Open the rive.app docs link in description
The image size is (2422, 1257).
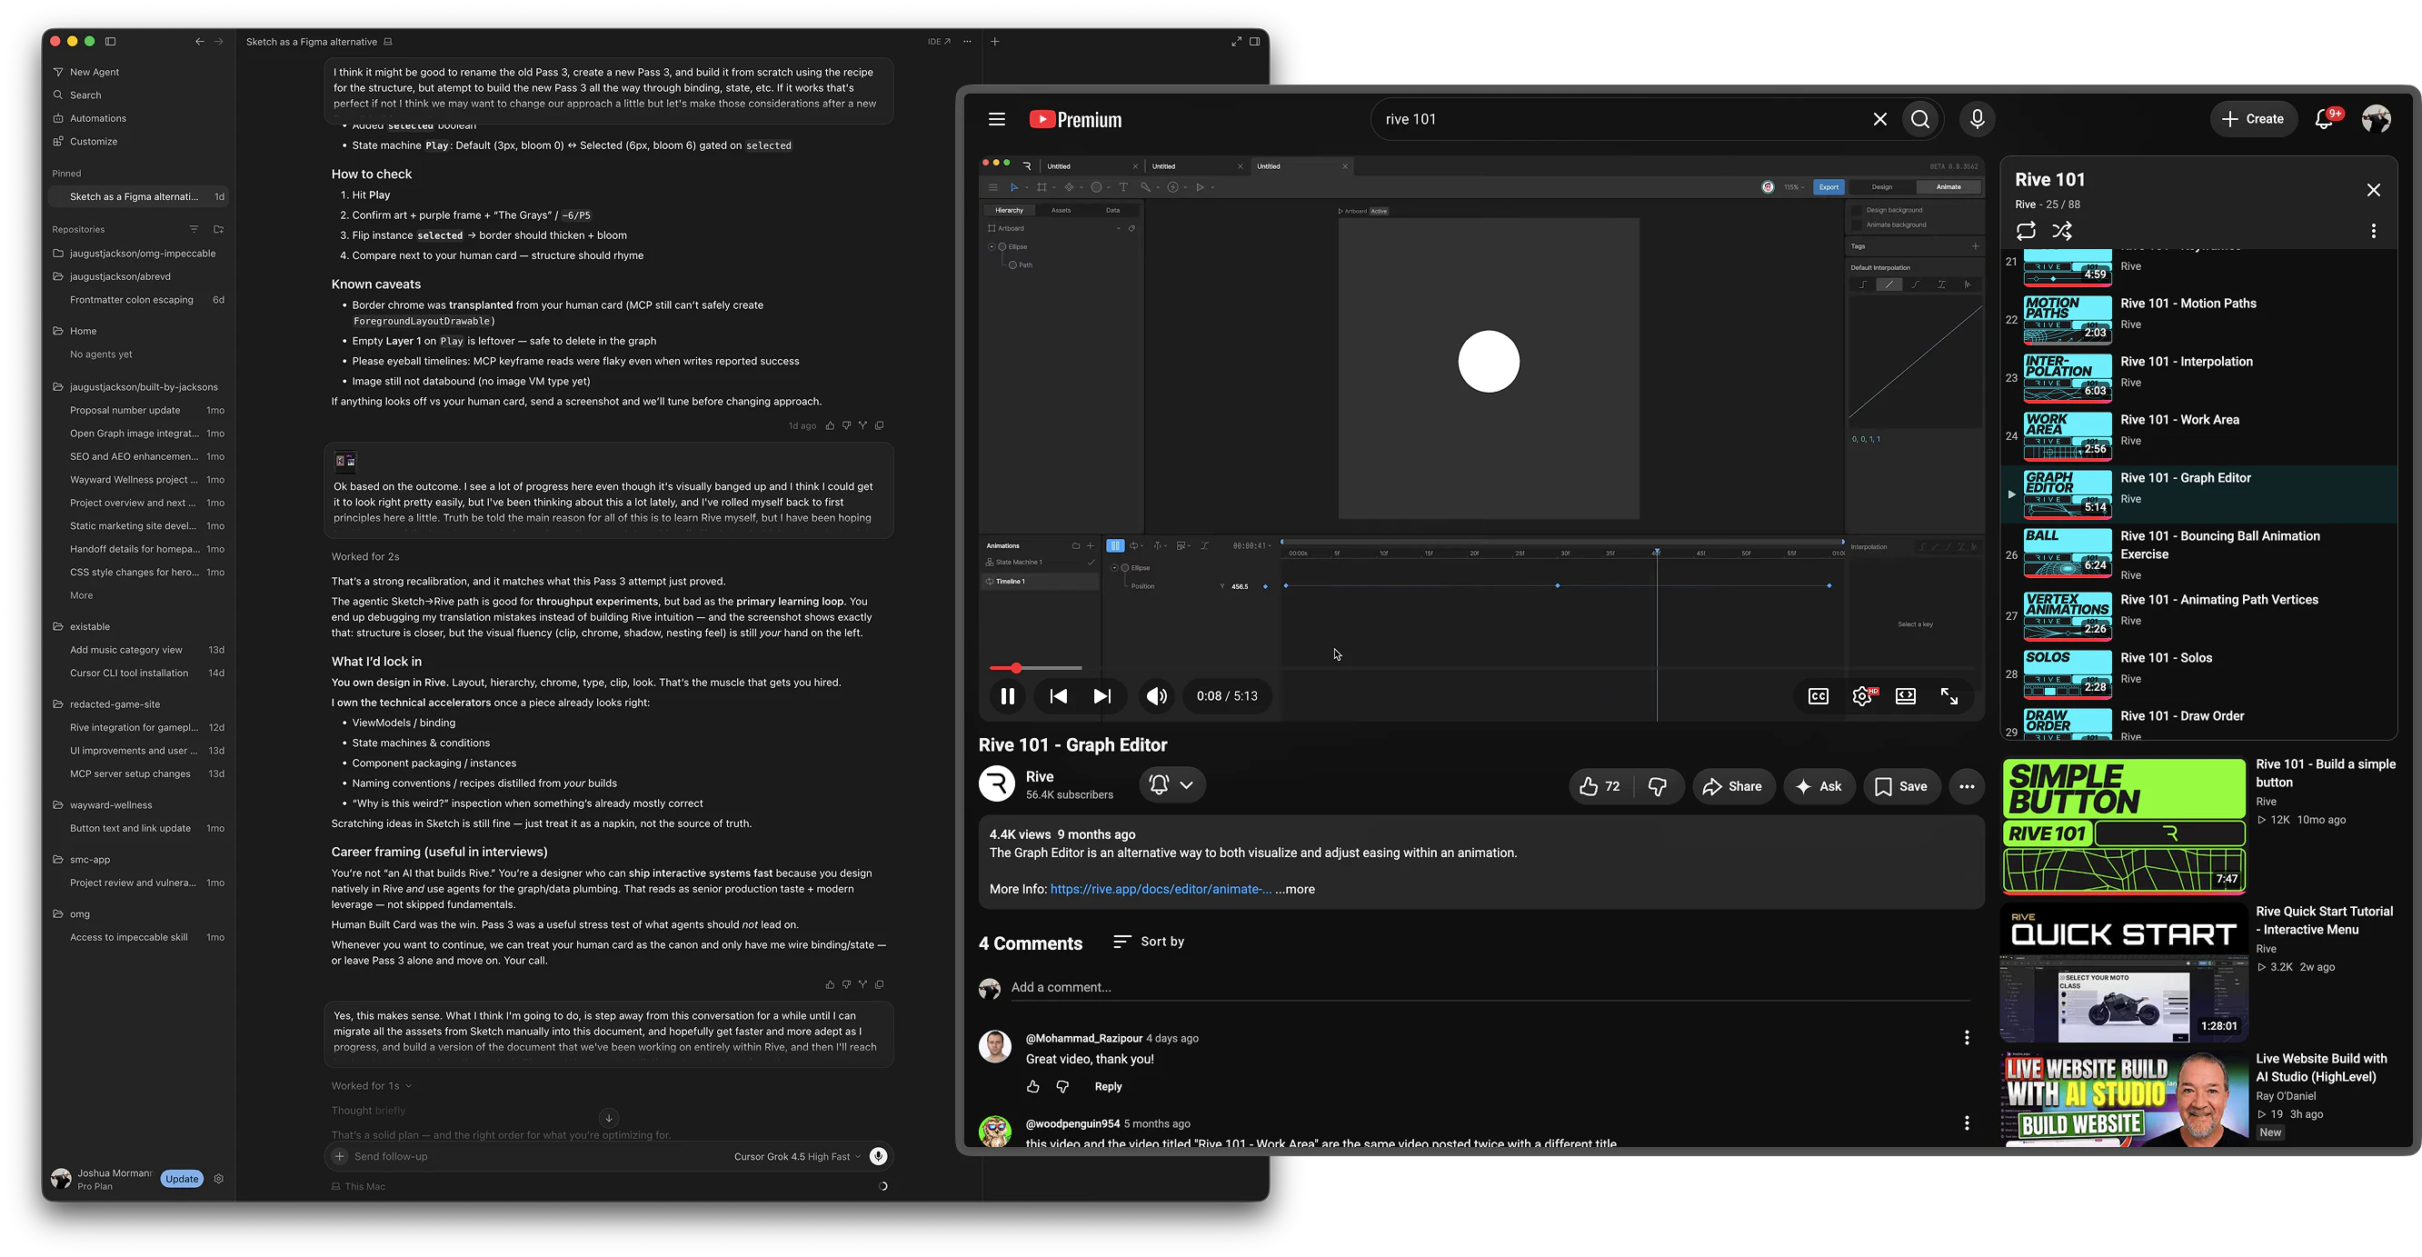pos(1161,889)
